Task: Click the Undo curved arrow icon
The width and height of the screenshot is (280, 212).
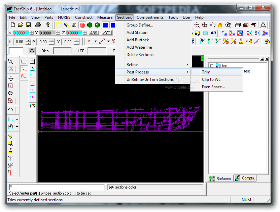Action: 10,109
